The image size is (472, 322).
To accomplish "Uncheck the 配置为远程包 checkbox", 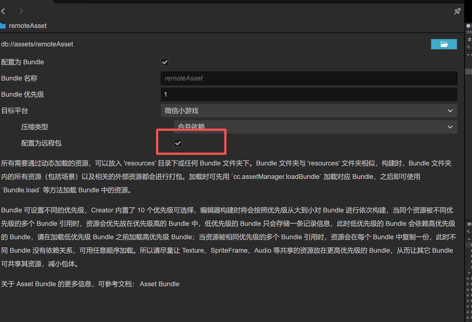I will click(x=178, y=143).
